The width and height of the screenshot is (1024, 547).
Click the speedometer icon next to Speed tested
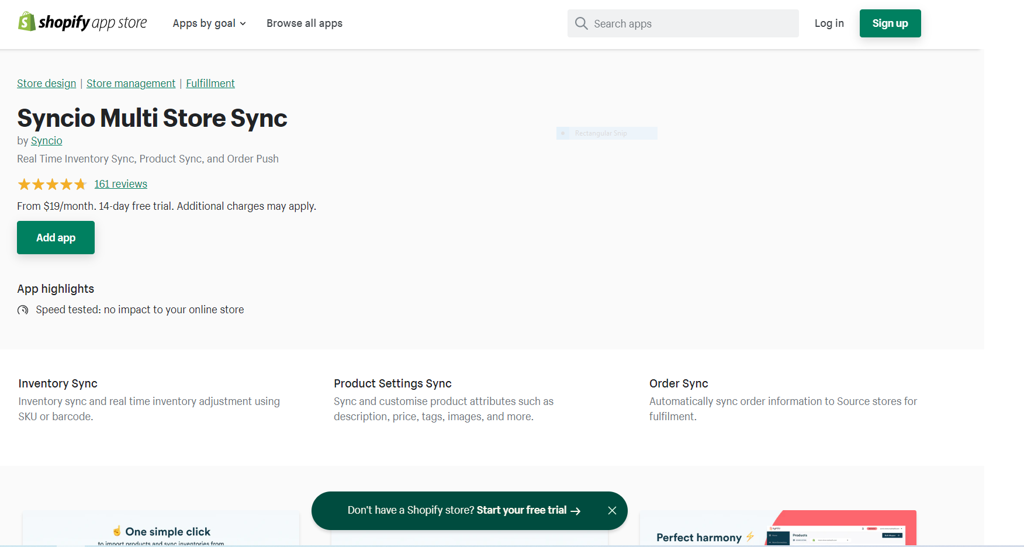point(23,310)
